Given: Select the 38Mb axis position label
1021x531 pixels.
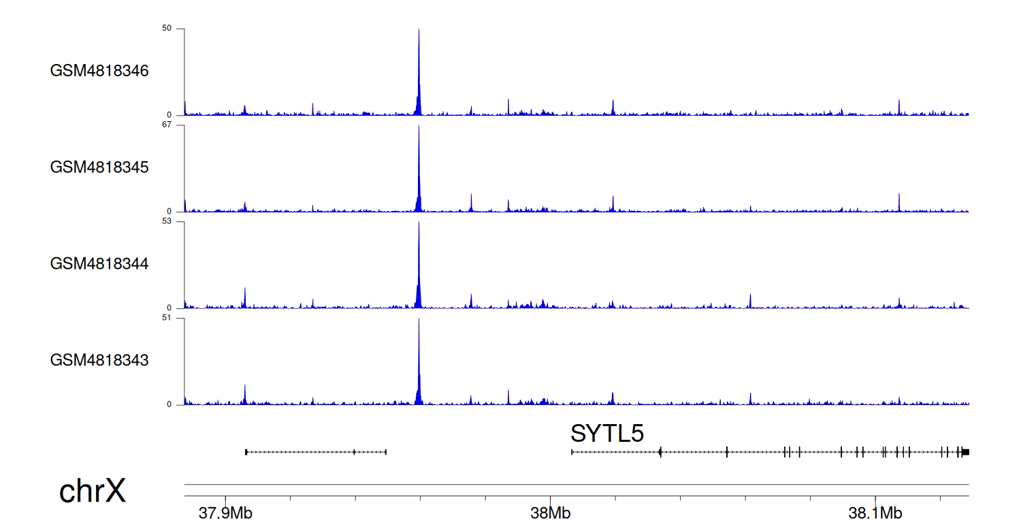Looking at the screenshot, I should [x=550, y=513].
